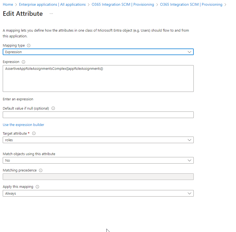
Task: Click inside the Expression text box
Action: tap(98, 79)
